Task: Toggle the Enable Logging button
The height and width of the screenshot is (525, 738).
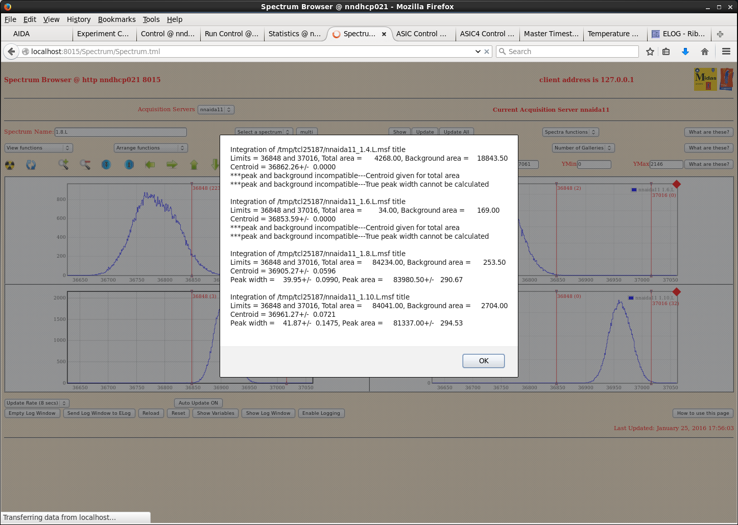Action: [321, 413]
